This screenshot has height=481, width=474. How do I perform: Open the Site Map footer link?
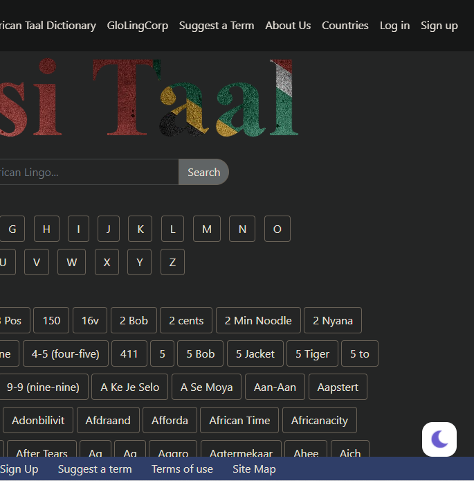pyautogui.click(x=254, y=469)
